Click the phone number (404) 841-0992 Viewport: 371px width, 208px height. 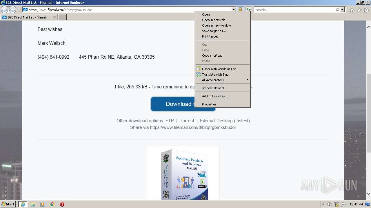pyautogui.click(x=53, y=57)
